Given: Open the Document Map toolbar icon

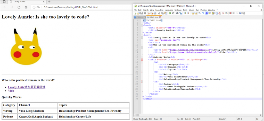Looking at the screenshot, I should [213, 13].
